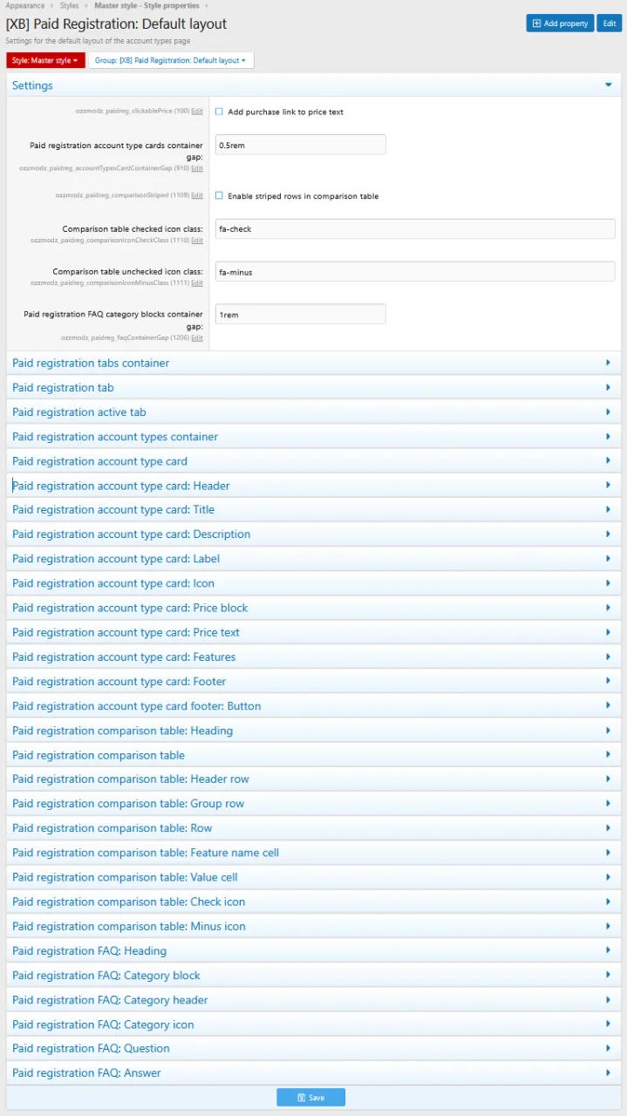Open the Group: Paid Registration Default layout dropdown
627x1116 pixels.
point(171,60)
